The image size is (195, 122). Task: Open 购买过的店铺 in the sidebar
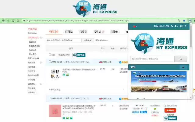33,58
